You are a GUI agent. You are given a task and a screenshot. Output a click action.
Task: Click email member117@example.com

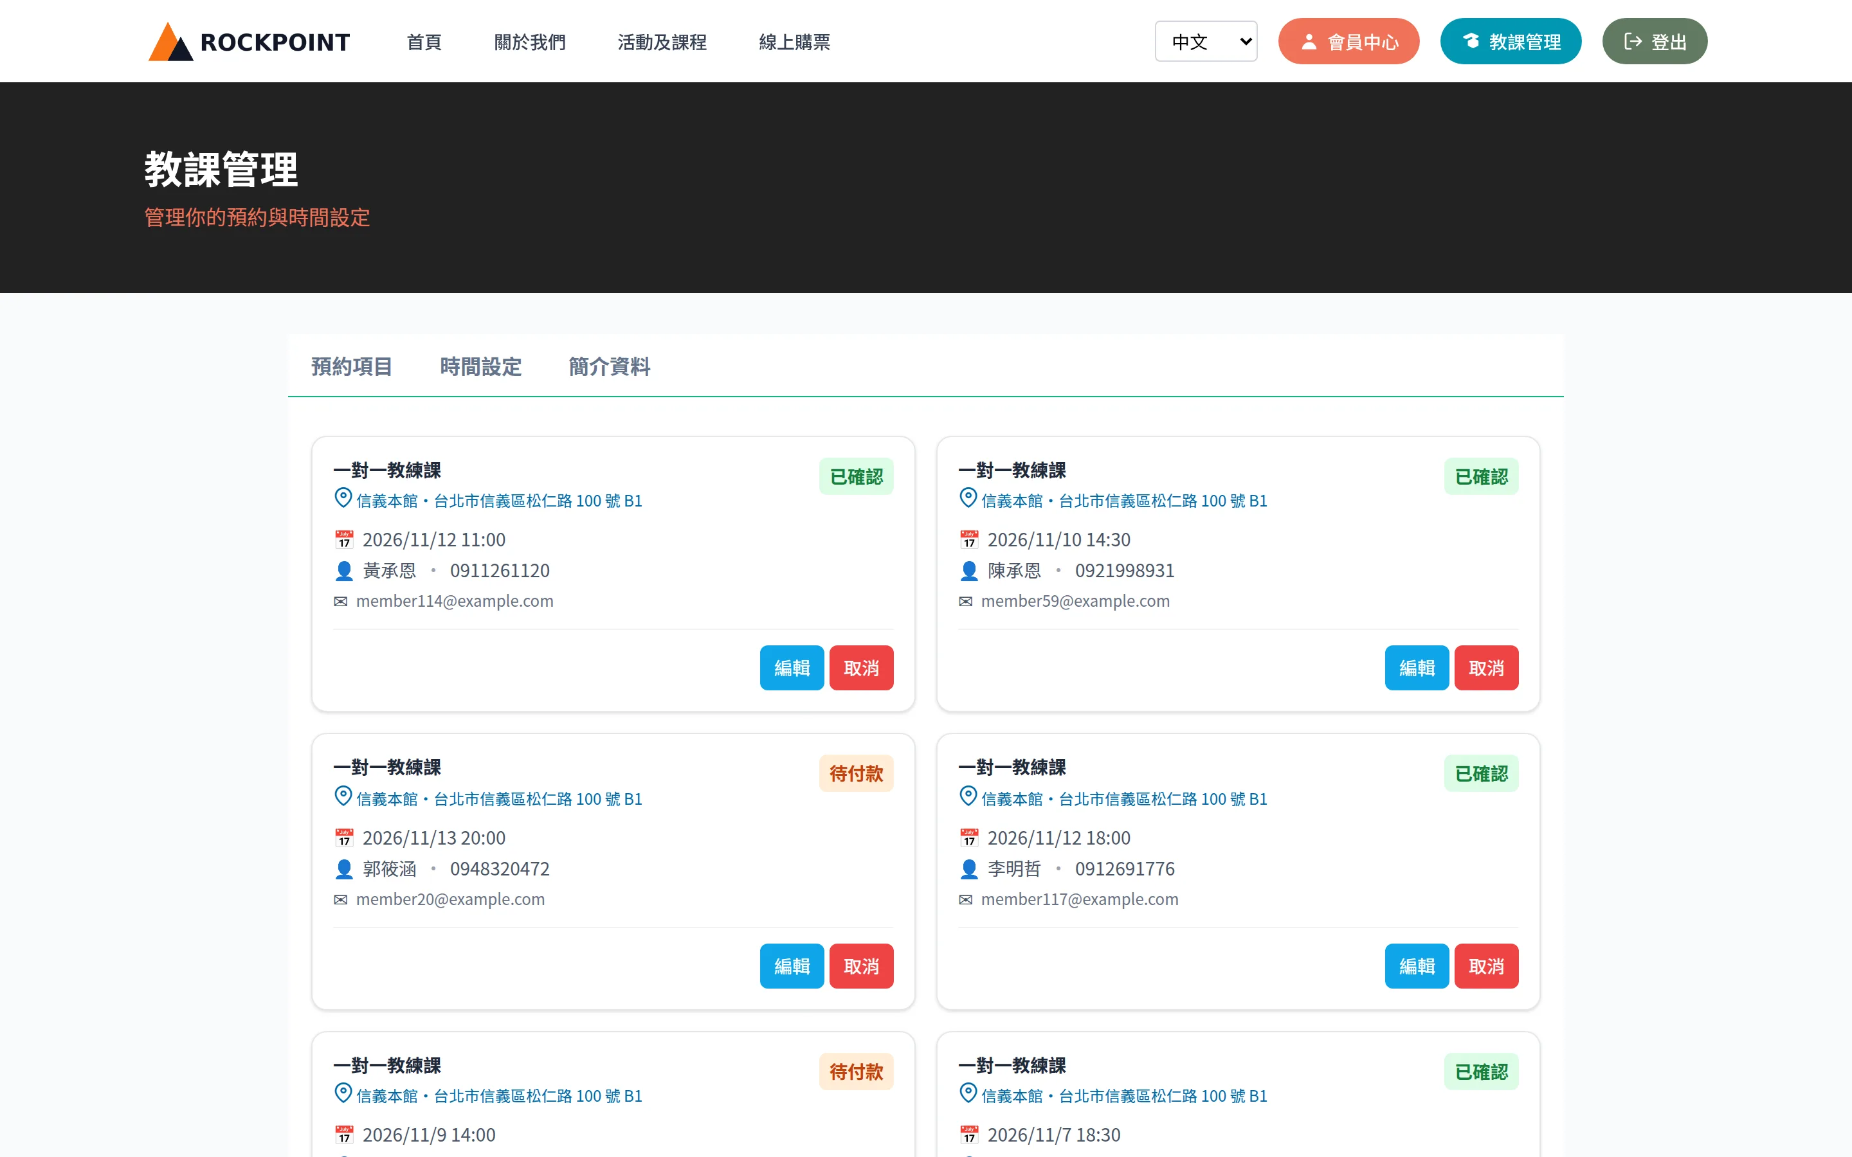tap(1080, 899)
